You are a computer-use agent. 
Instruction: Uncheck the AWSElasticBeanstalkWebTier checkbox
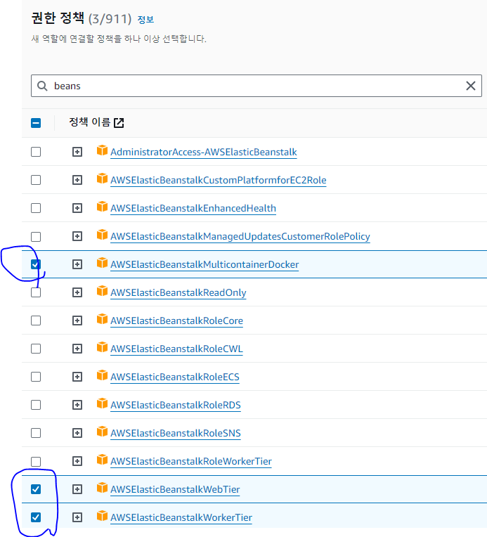[x=36, y=489]
